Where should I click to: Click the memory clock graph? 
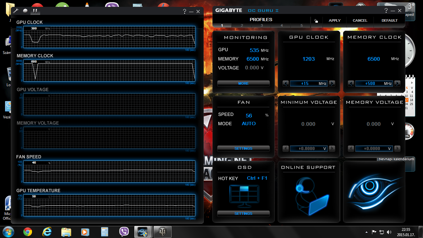coord(109,71)
